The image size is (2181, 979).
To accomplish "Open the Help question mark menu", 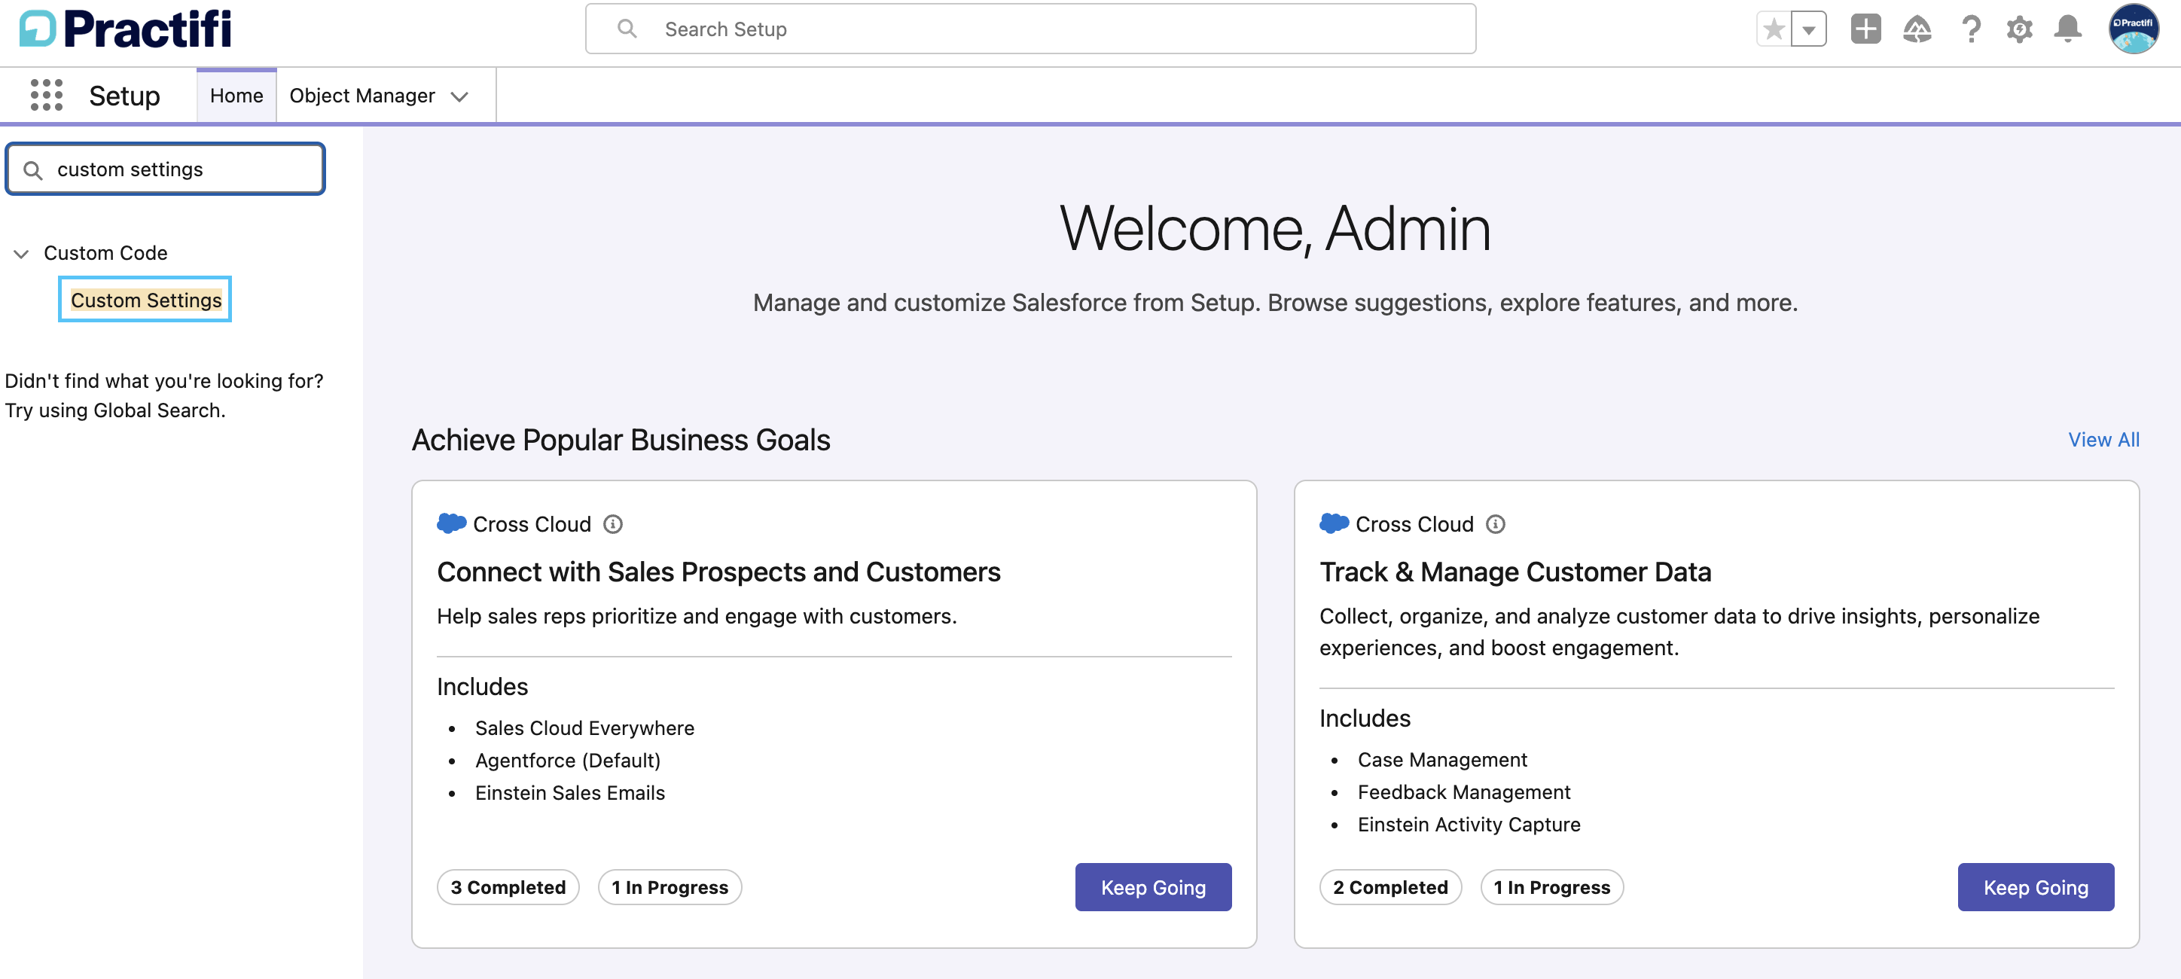I will click(x=1971, y=29).
